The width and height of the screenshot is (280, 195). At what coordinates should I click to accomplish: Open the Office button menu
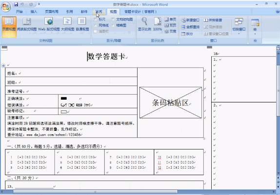[6, 7]
